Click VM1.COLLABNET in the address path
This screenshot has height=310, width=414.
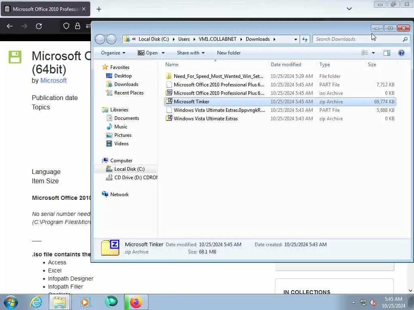218,39
